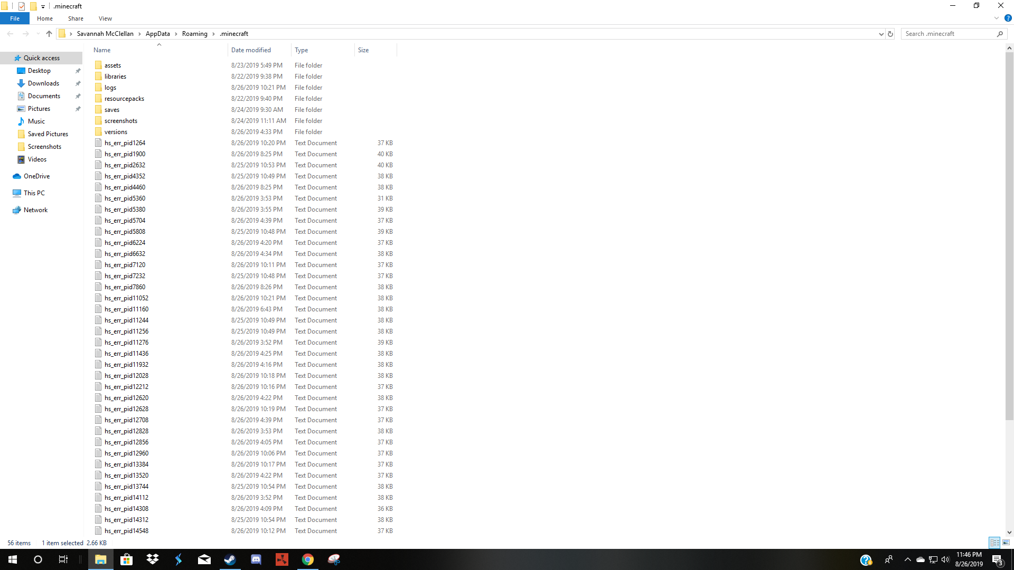Open the View ribbon tab
Image resolution: width=1014 pixels, height=570 pixels.
tap(105, 18)
